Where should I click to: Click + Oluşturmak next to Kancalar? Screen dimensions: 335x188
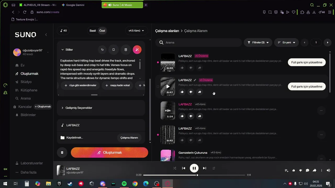coord(43,107)
